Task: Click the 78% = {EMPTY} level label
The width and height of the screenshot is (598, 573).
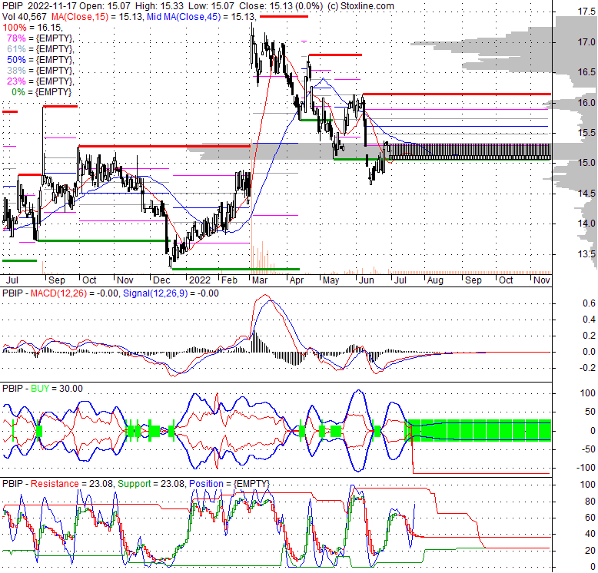Action: (x=41, y=38)
